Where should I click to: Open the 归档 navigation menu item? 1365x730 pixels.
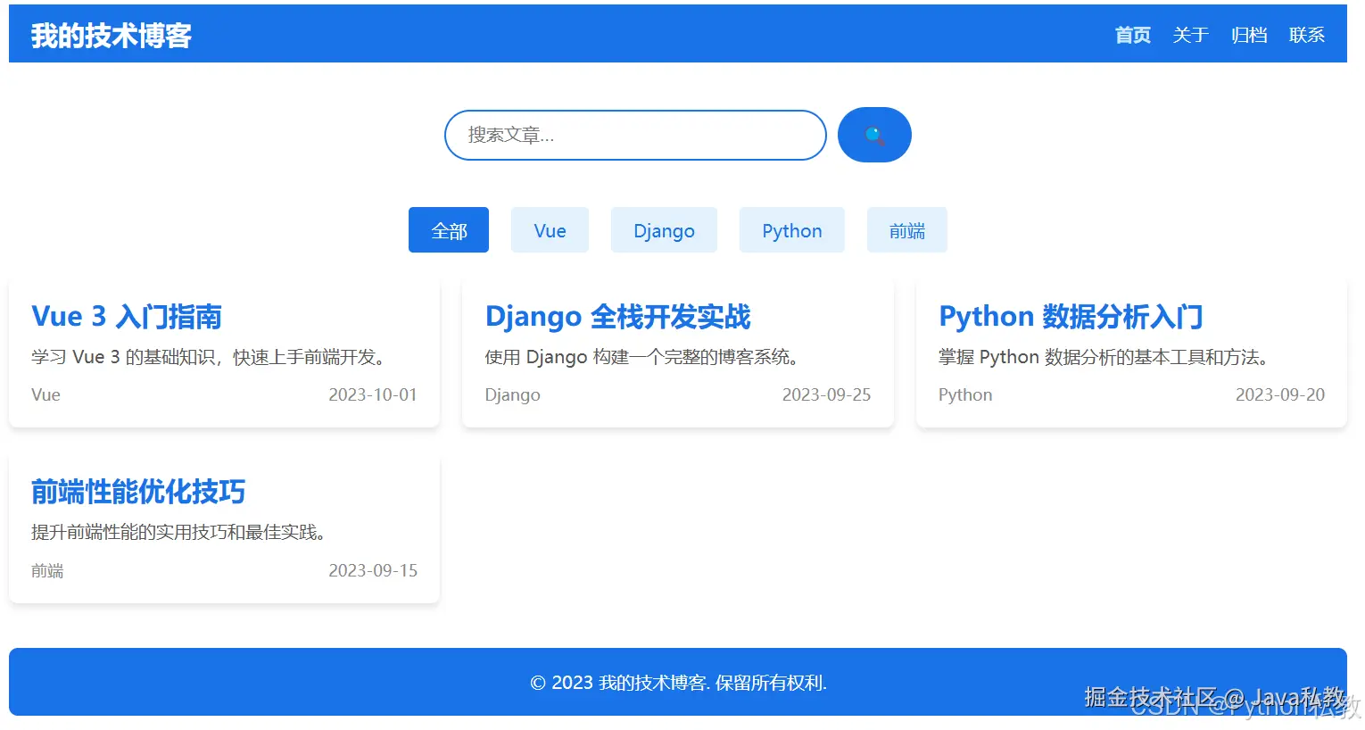(x=1248, y=35)
